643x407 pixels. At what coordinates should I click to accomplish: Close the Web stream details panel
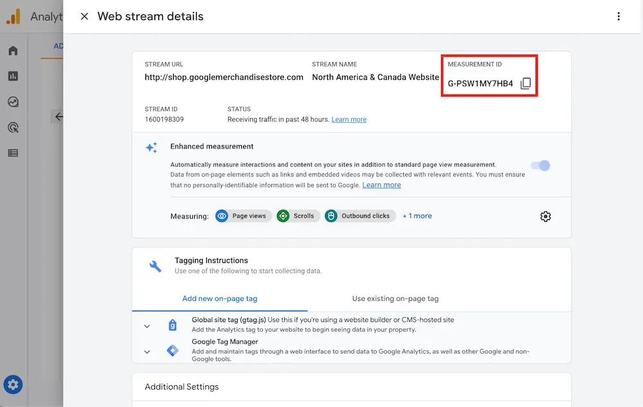tap(84, 16)
